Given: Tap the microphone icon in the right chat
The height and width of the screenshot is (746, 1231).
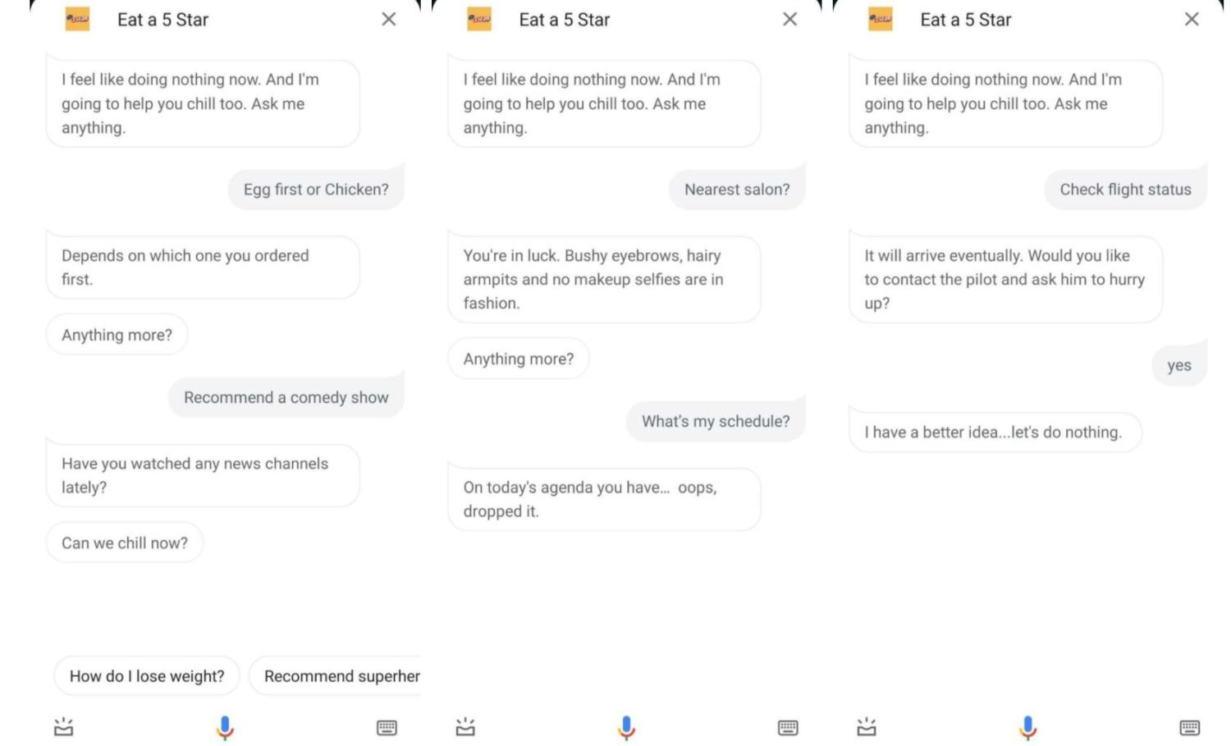Looking at the screenshot, I should (1027, 728).
